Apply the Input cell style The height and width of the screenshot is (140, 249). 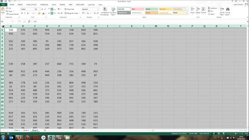[152, 13]
